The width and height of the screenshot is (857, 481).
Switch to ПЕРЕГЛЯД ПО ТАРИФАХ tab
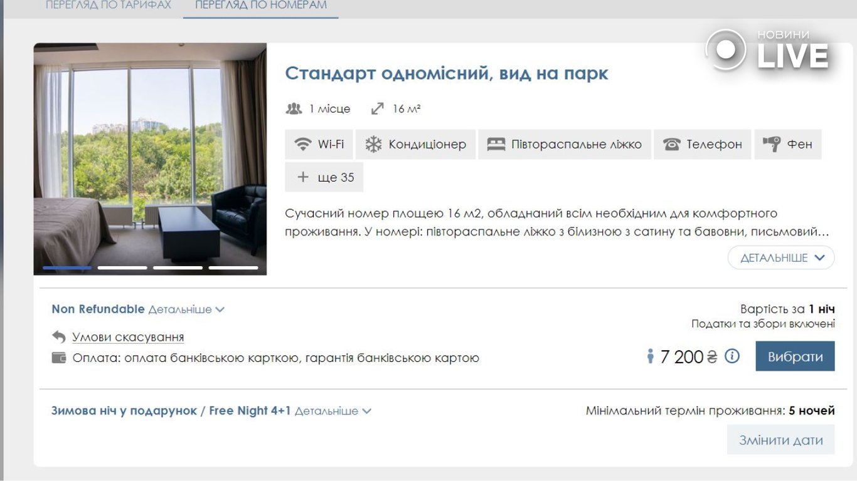(108, 5)
